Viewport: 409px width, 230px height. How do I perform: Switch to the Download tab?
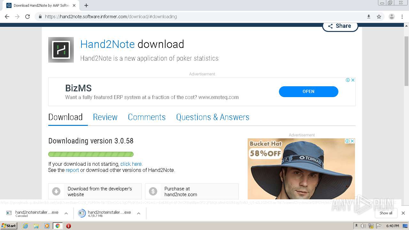[66, 117]
